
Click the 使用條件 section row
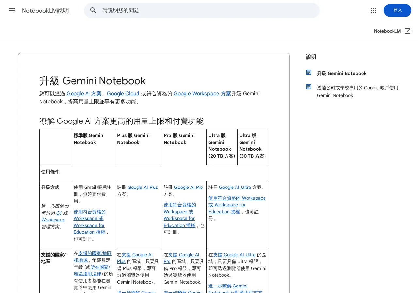coord(154,173)
